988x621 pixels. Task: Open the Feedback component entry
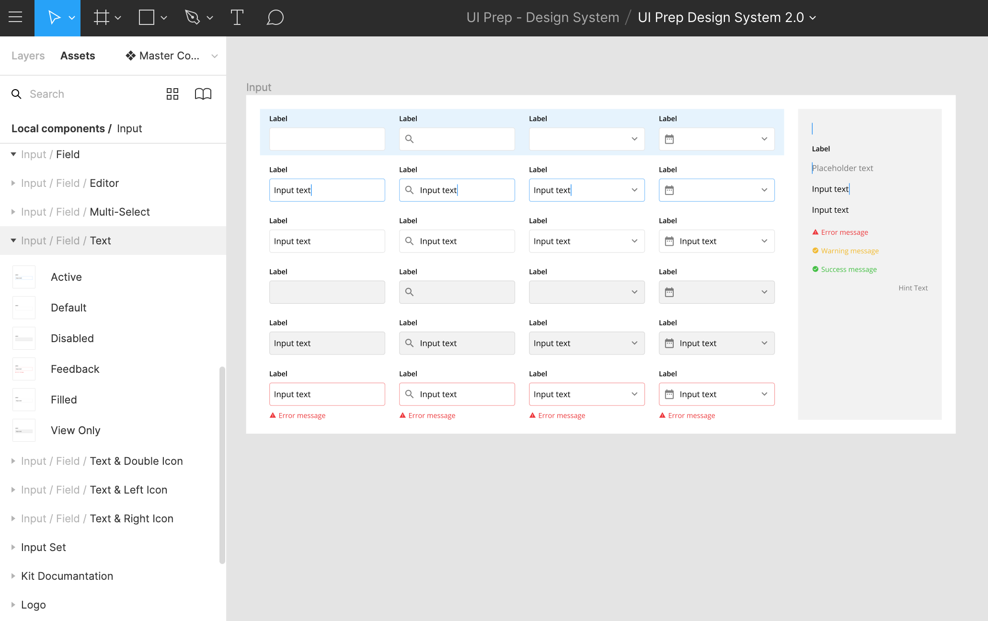click(75, 368)
